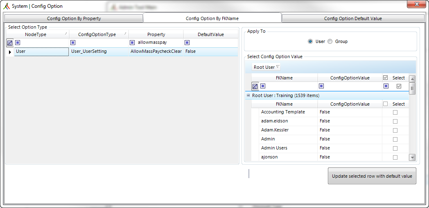Open FKName filter condition icon
Screen dimensions: 429x208
pos(263,86)
